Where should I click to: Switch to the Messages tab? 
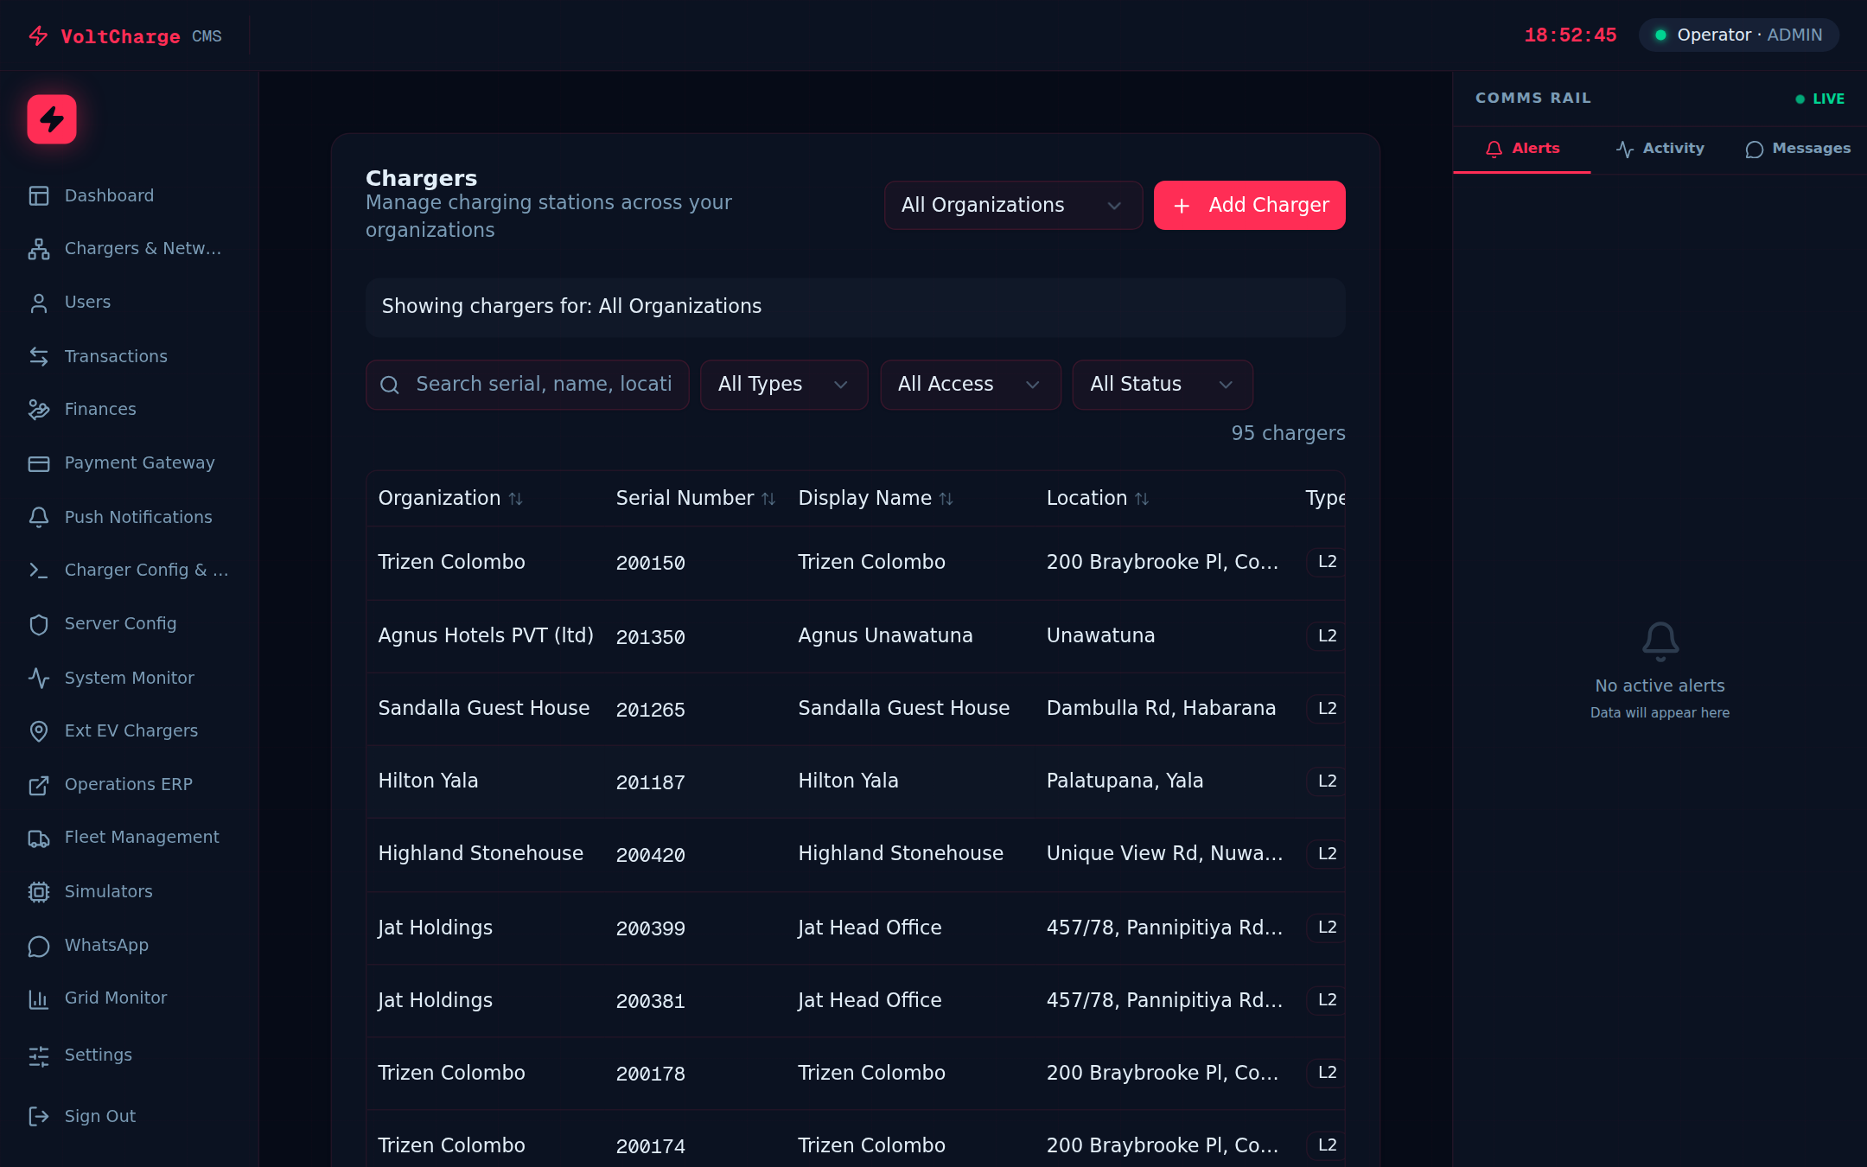pyautogui.click(x=1798, y=149)
